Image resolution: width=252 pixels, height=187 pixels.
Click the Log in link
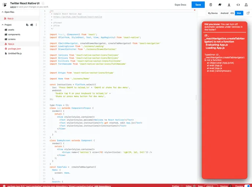pyautogui.click(x=13, y=7)
